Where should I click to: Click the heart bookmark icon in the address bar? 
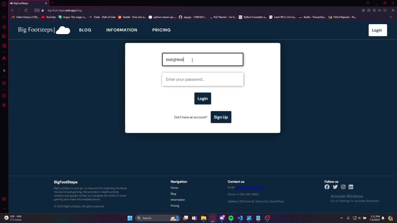pos(385,10)
